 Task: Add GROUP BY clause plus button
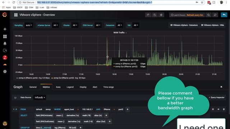pos(80,128)
